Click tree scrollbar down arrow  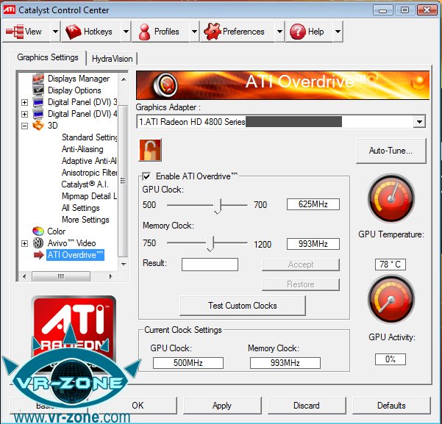coord(123,265)
